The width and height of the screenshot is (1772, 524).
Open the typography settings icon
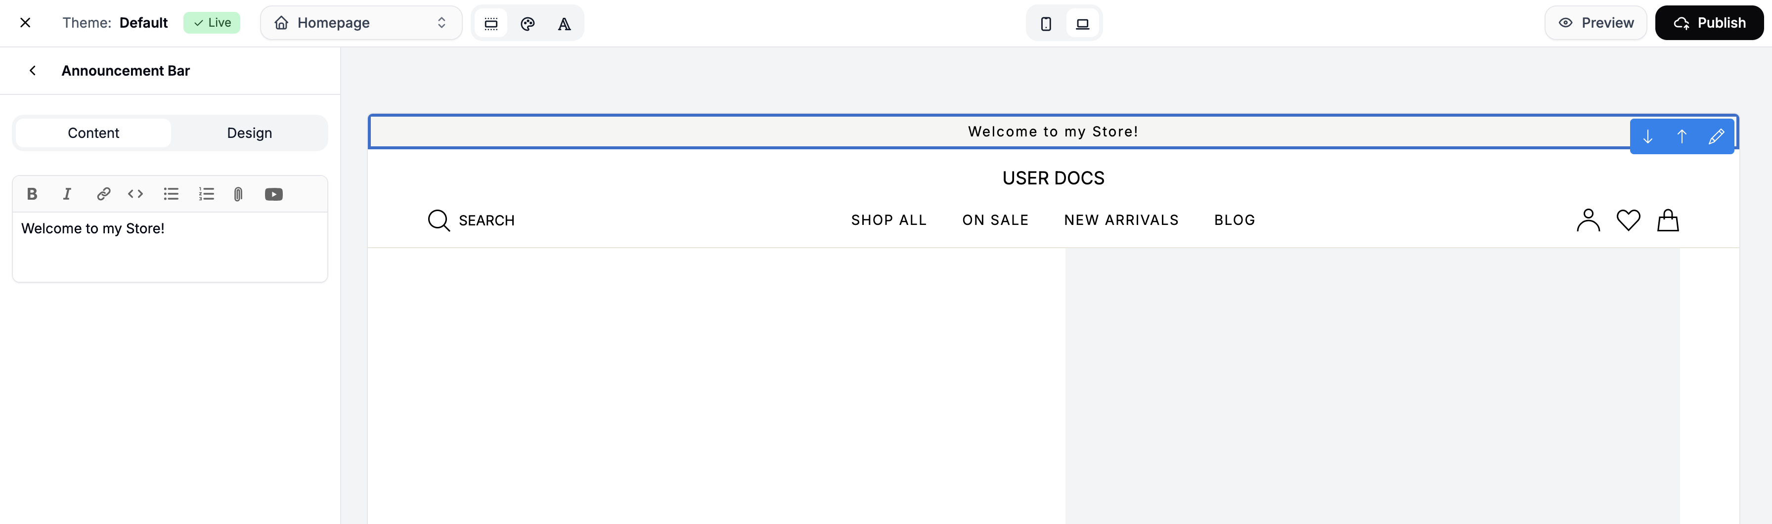(564, 23)
